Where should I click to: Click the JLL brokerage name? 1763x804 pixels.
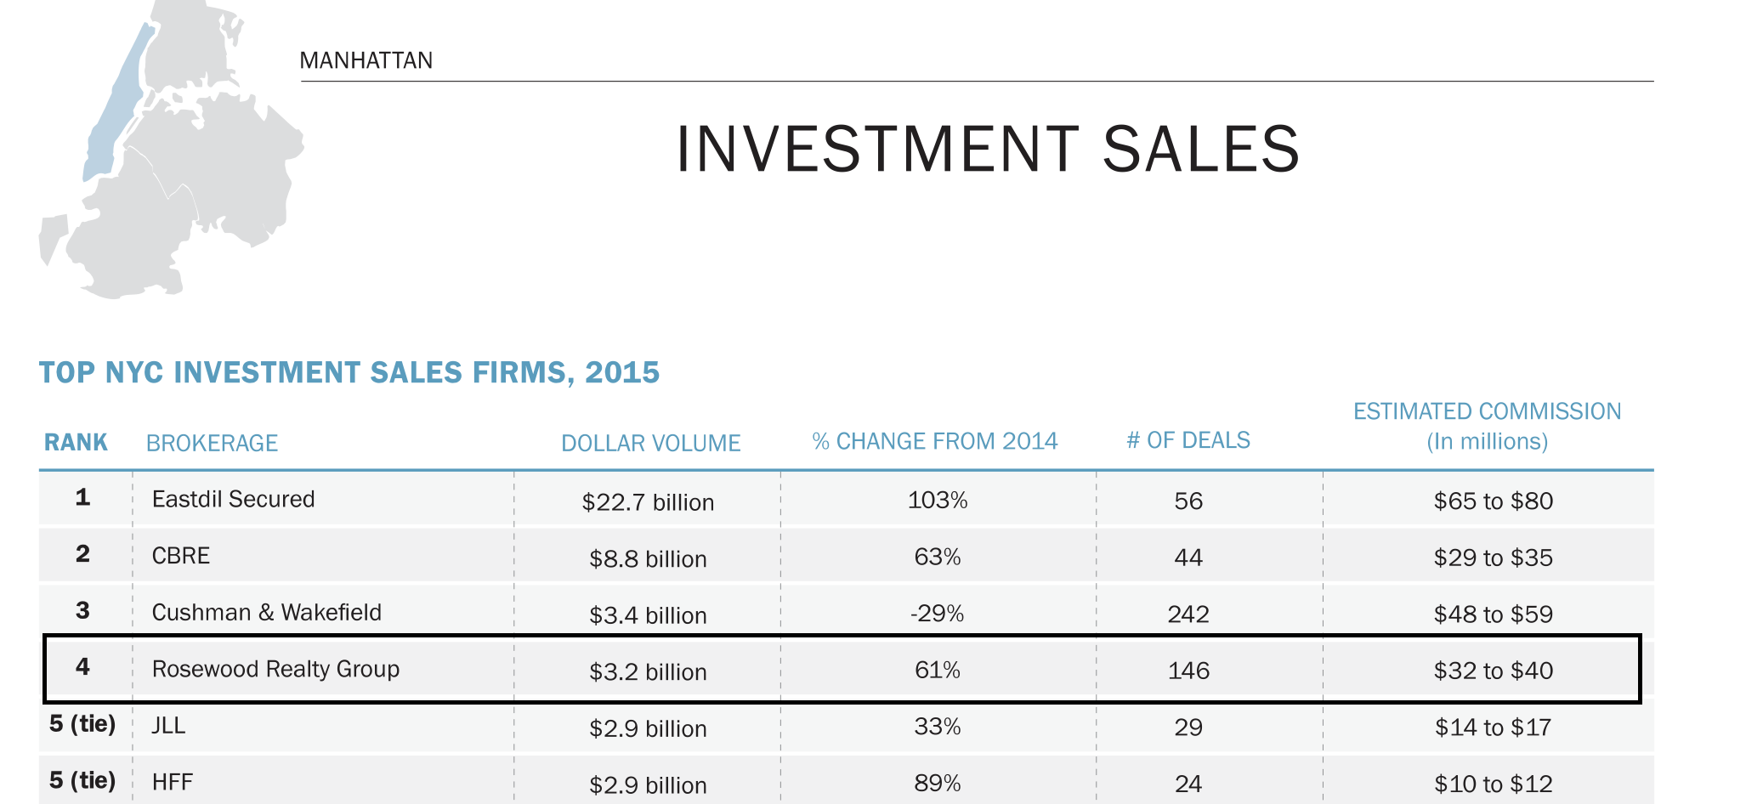(x=168, y=726)
